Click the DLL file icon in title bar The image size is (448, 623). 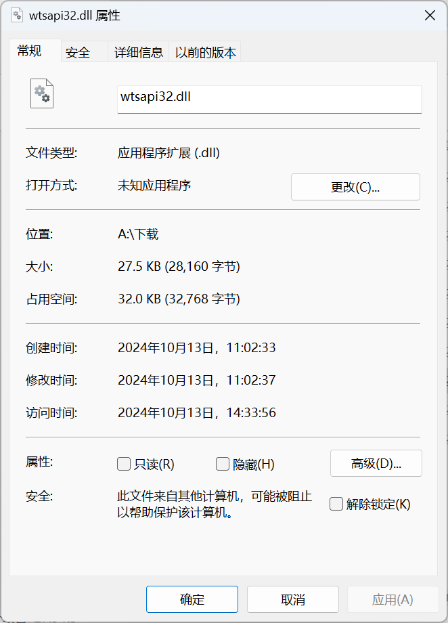coord(17,16)
